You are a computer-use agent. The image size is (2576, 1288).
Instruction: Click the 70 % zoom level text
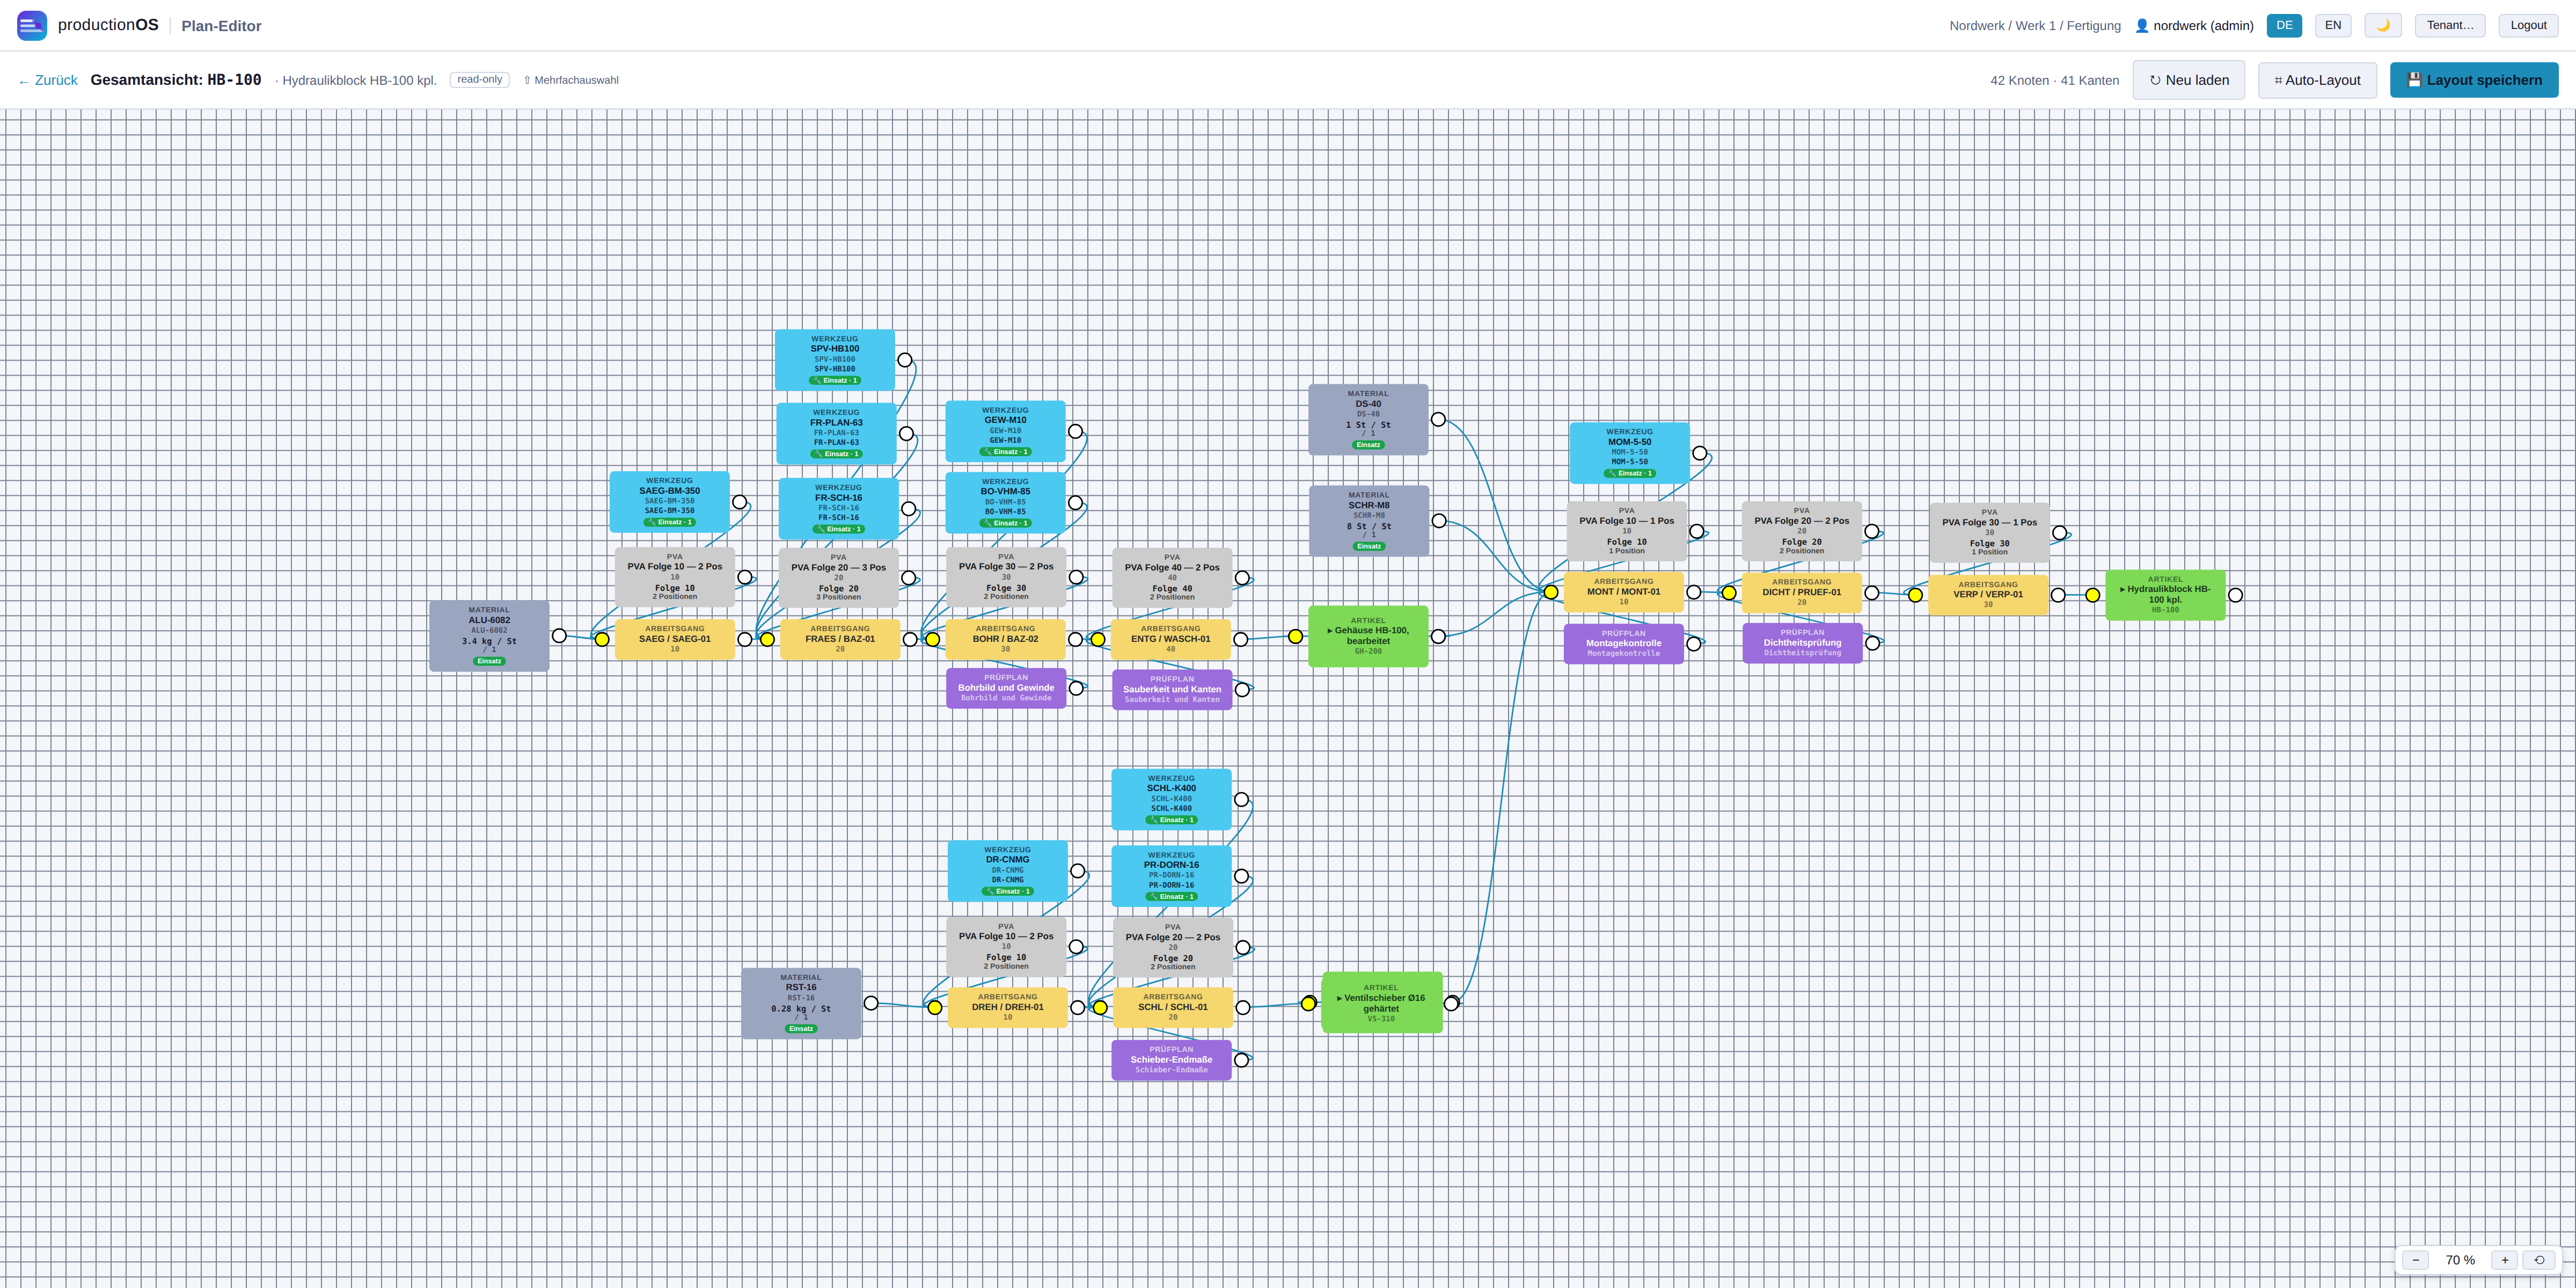click(2460, 1260)
